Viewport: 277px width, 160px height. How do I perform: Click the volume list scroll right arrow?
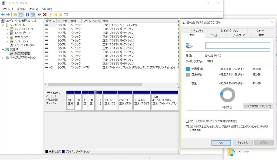[177, 84]
